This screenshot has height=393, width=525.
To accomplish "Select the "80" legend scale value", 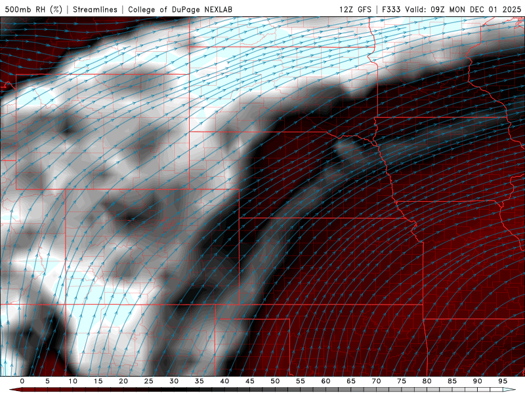I will (427, 381).
